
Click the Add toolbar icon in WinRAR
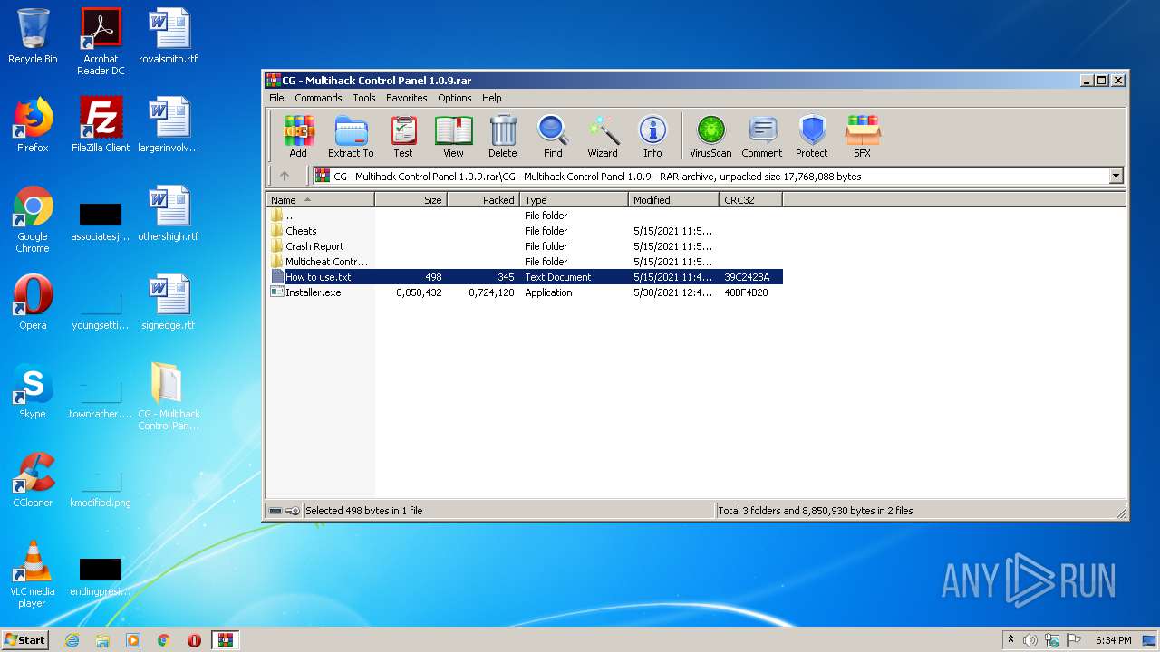(x=298, y=137)
